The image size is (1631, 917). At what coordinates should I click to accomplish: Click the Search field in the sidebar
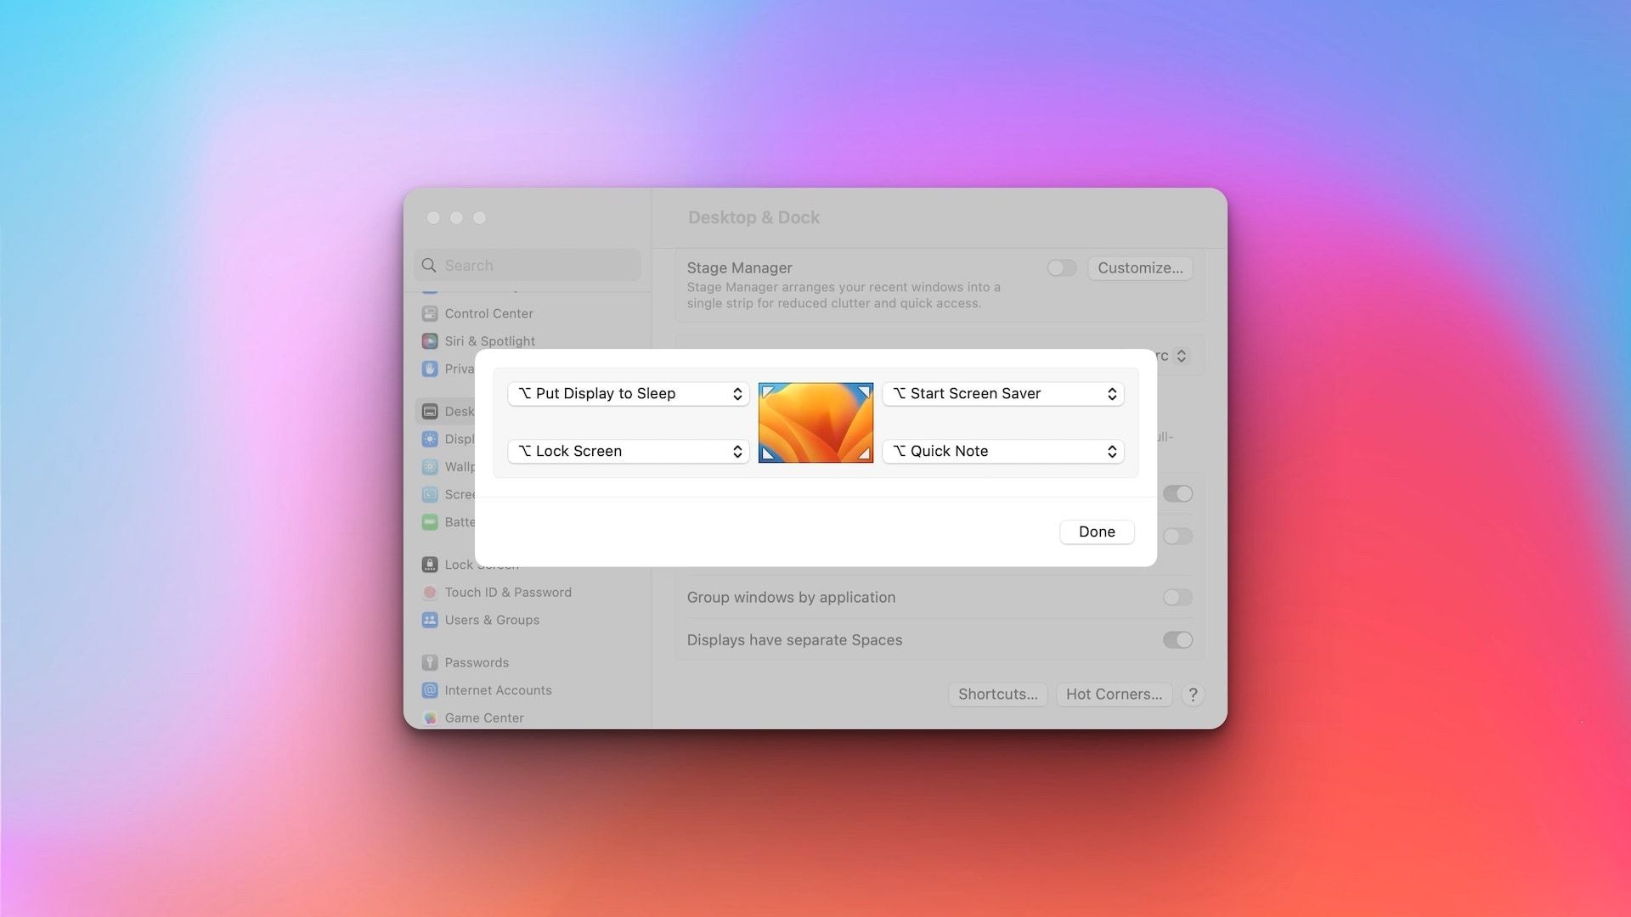click(x=527, y=265)
